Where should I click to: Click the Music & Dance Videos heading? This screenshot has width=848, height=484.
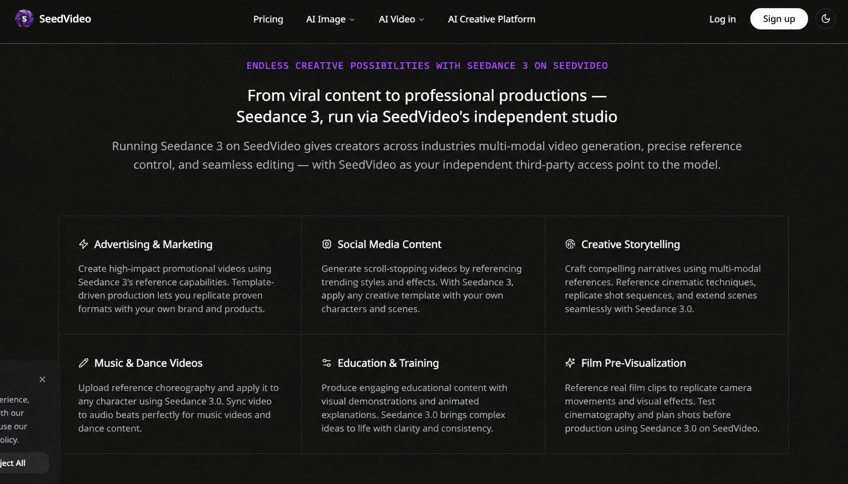coord(148,363)
